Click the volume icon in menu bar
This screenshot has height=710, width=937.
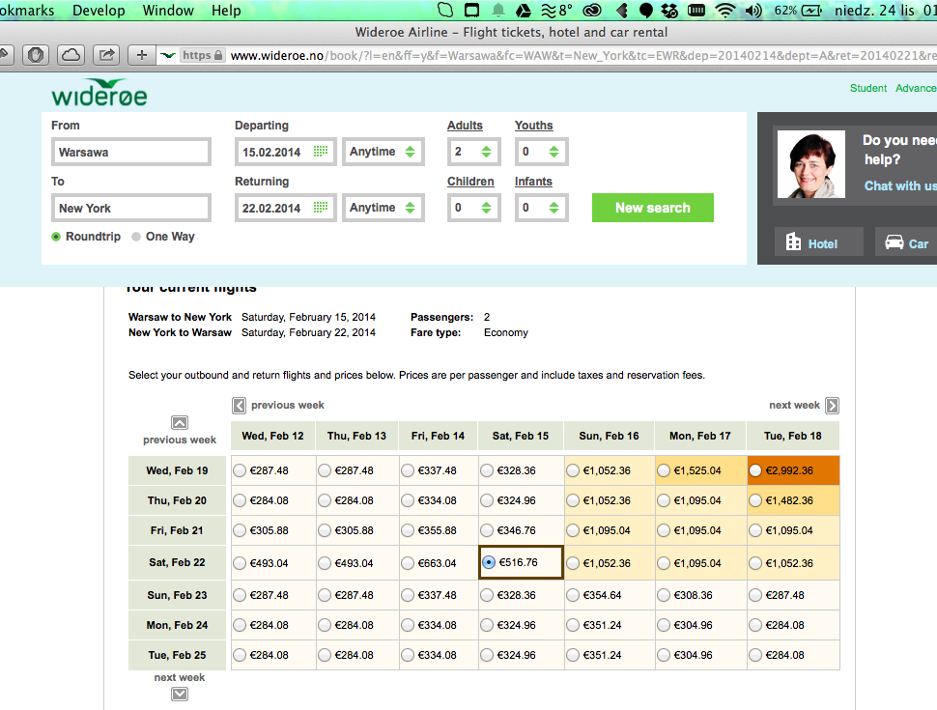pos(753,11)
